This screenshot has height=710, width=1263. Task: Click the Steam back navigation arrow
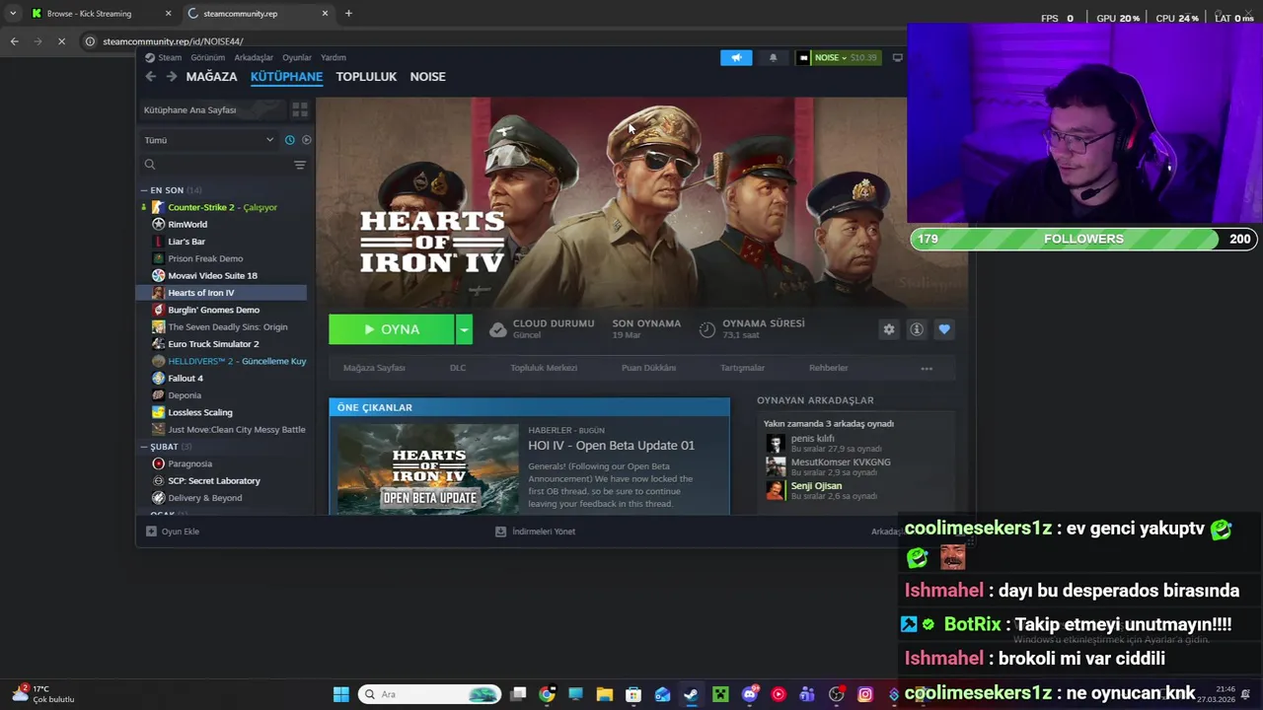(x=150, y=77)
